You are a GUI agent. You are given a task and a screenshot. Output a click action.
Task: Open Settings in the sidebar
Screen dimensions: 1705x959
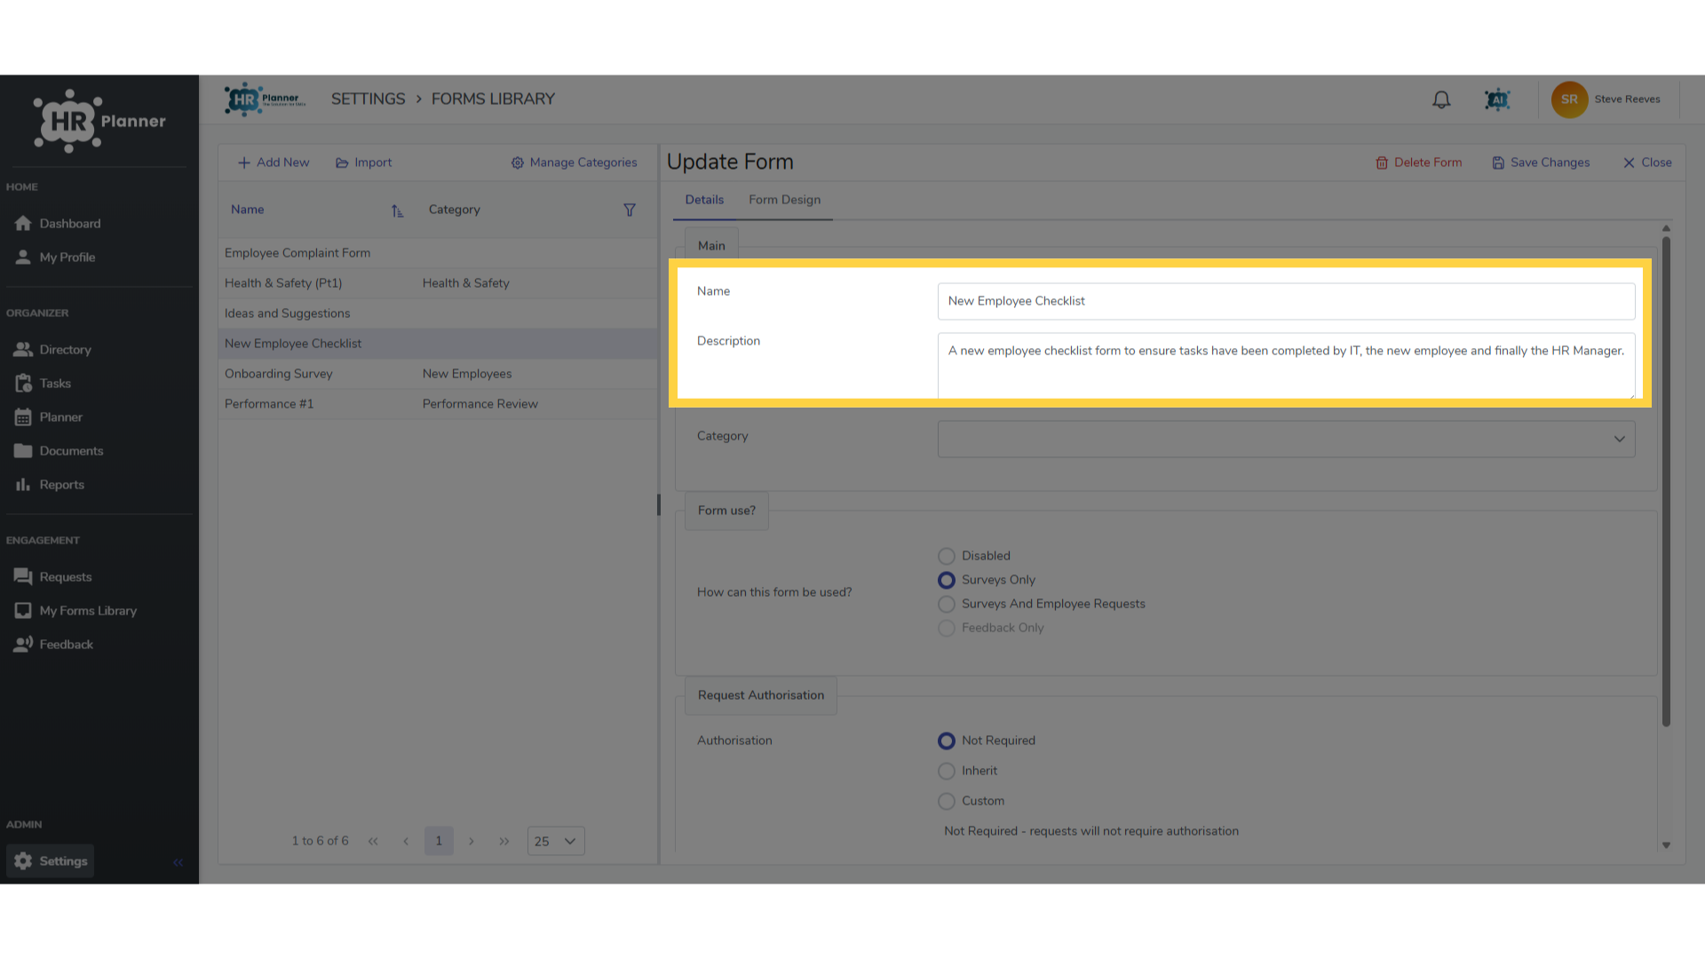[51, 861]
